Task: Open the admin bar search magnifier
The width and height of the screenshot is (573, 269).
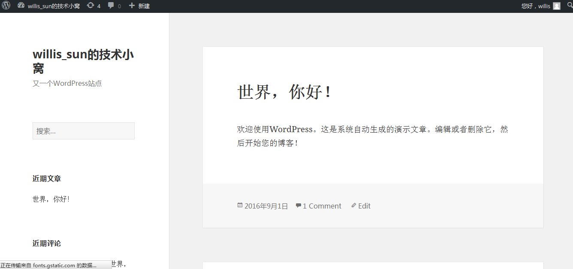Action: pyautogui.click(x=569, y=6)
